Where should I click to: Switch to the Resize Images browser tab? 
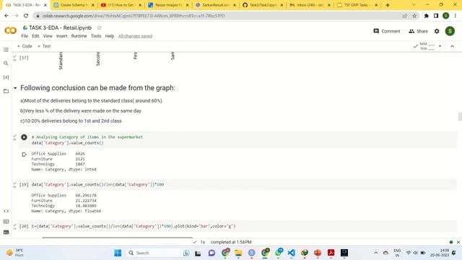click(x=168, y=5)
